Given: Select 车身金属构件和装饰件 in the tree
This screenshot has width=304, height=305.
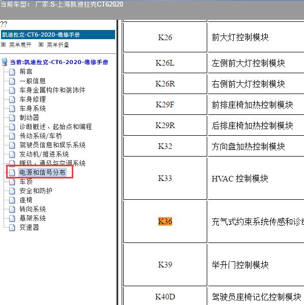Looking at the screenshot, I should coord(52,90).
